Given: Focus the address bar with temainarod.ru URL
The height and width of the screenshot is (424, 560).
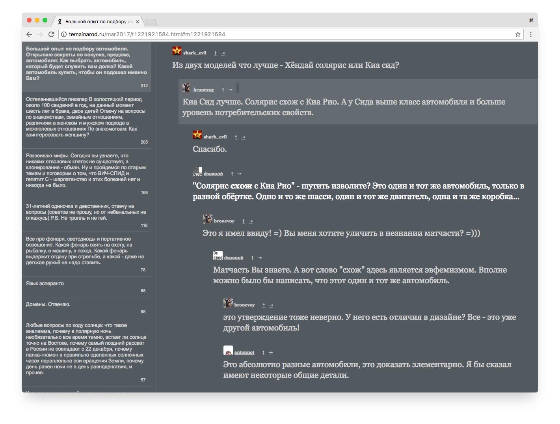Looking at the screenshot, I should point(291,34).
